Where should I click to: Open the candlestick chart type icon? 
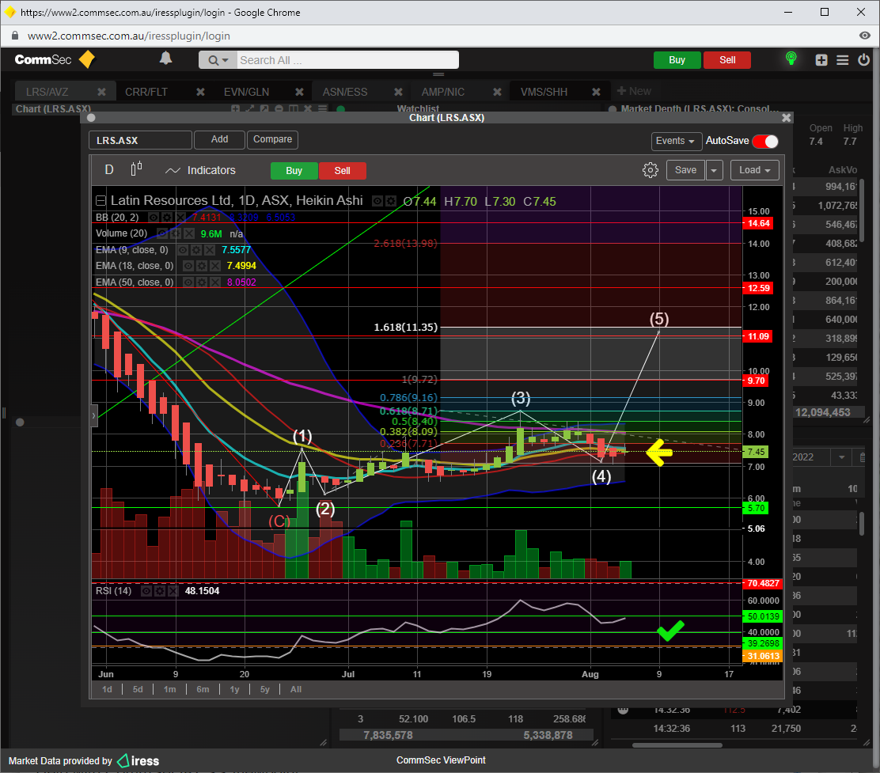tap(136, 169)
